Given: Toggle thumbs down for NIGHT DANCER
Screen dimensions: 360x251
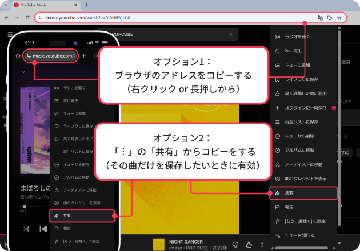Looking at the screenshot, I should tap(235, 245).
